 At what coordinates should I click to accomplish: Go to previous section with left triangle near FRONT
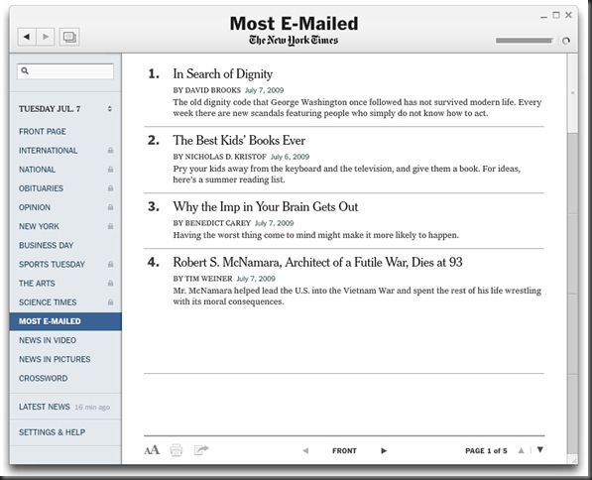(x=305, y=450)
